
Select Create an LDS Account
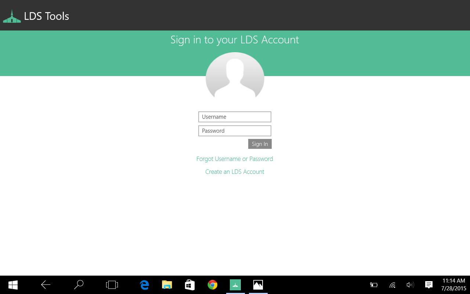[235, 172]
